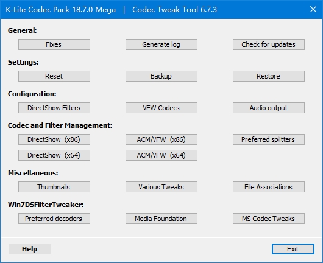Set Preferred decoders
The height and width of the screenshot is (263, 323).
[54, 219]
